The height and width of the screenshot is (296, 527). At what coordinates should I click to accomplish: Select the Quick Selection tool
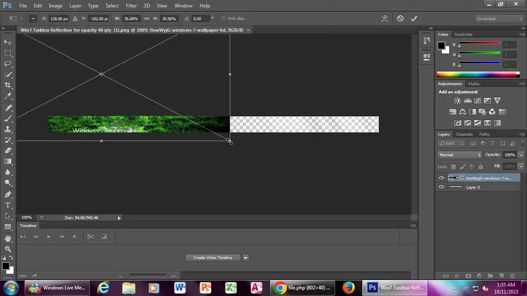click(8, 74)
